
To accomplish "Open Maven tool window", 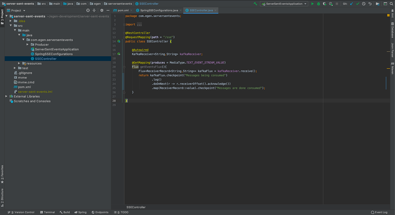I will point(392,68).
